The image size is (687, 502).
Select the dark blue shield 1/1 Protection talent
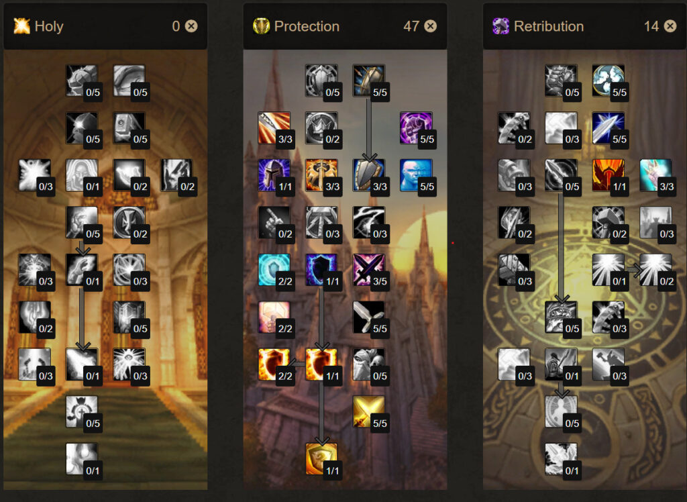(321, 270)
